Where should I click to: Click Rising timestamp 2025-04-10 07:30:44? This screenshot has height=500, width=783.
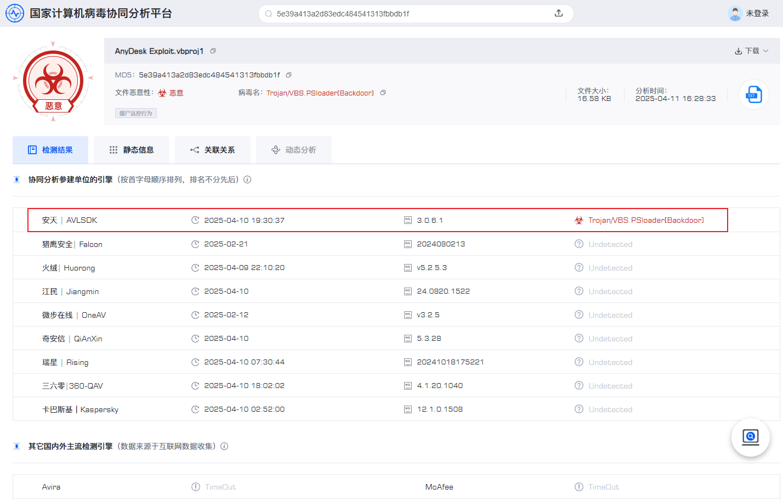click(245, 362)
